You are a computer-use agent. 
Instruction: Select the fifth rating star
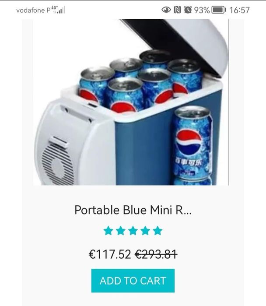(x=157, y=231)
